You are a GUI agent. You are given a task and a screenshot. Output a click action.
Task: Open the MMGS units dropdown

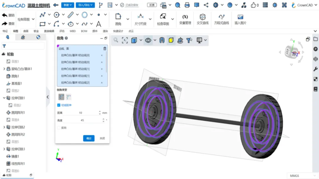tap(302, 176)
